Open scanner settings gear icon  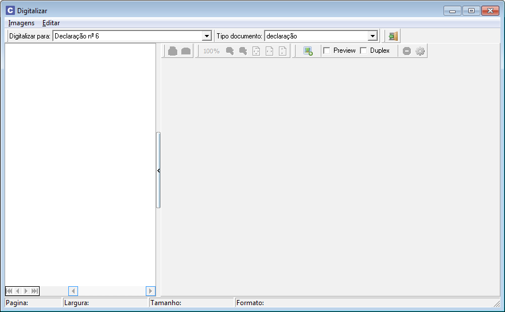pos(420,51)
